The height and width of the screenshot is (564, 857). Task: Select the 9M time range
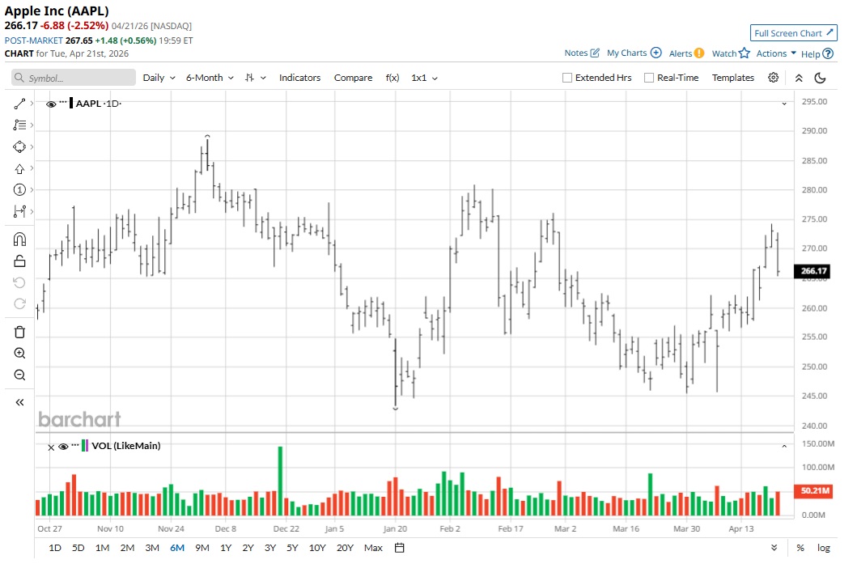click(202, 548)
